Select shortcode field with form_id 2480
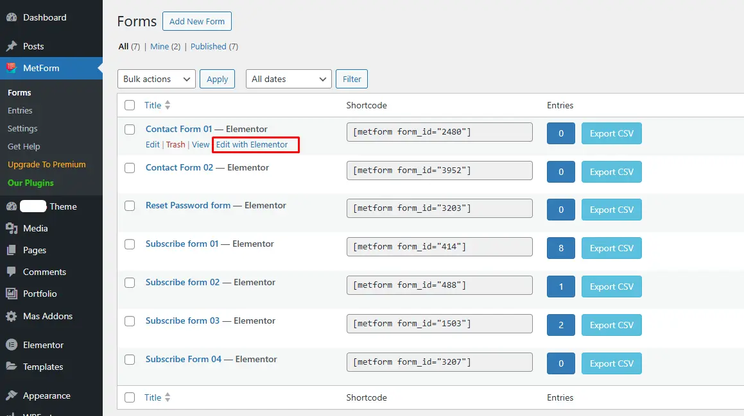The image size is (744, 416). pyautogui.click(x=439, y=132)
